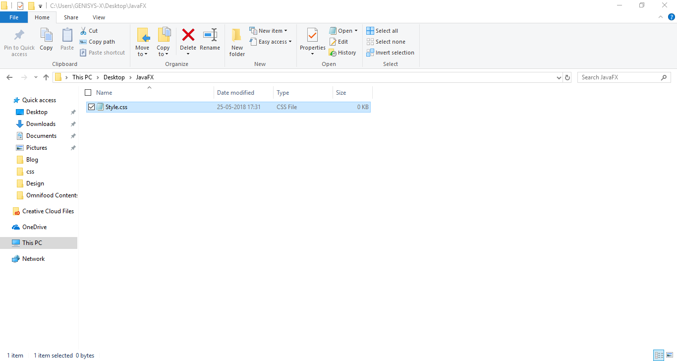Click Select all in ribbon
This screenshot has width=677, height=361.
point(382,31)
